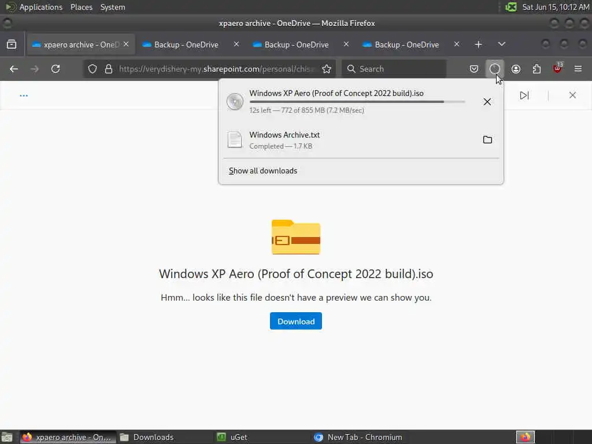Click the OneDrive next file icon
The height and width of the screenshot is (444, 592).
pyautogui.click(x=524, y=95)
